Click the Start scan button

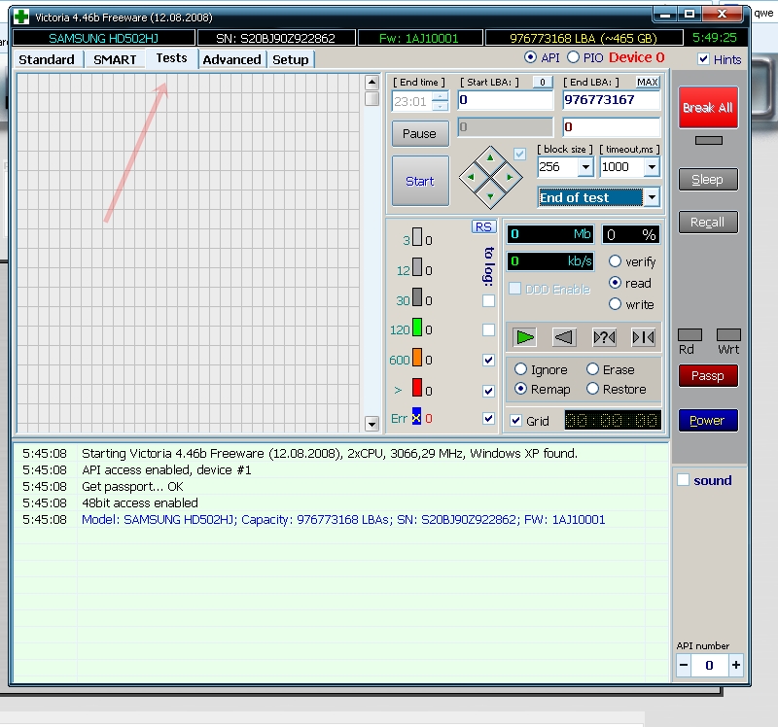click(x=420, y=181)
